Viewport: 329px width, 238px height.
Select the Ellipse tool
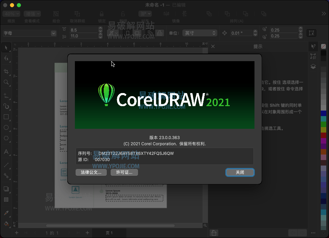(6, 128)
